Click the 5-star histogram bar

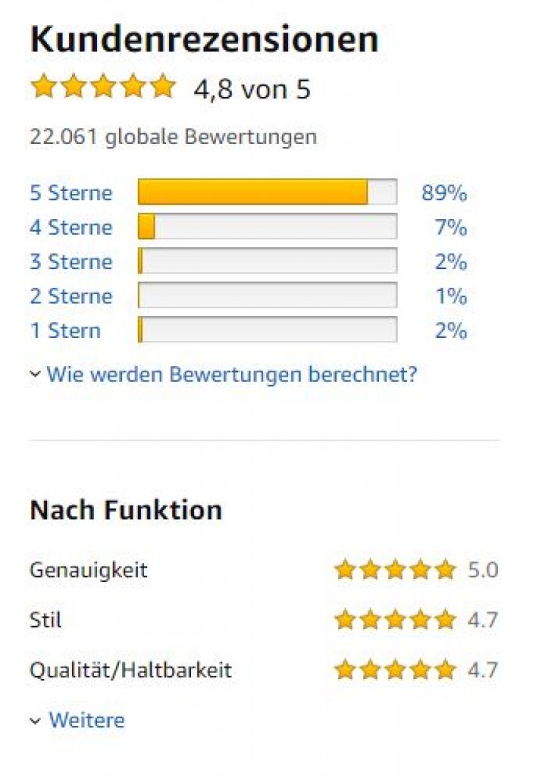(x=267, y=192)
